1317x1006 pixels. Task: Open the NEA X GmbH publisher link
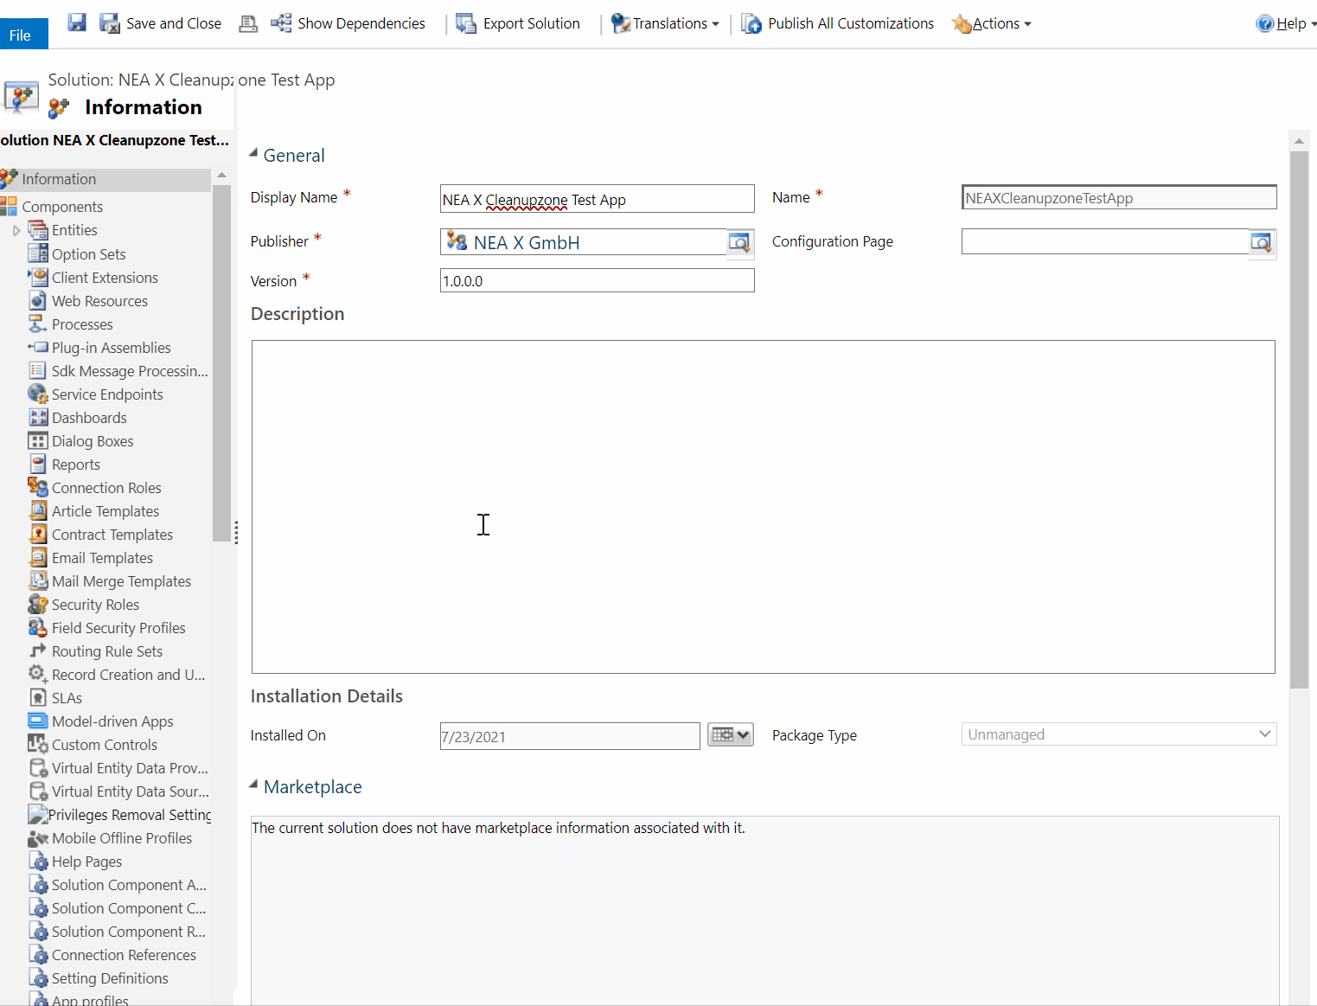tap(526, 243)
